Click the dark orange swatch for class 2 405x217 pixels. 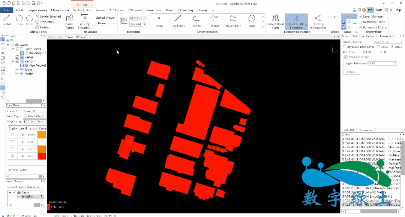(x=42, y=149)
